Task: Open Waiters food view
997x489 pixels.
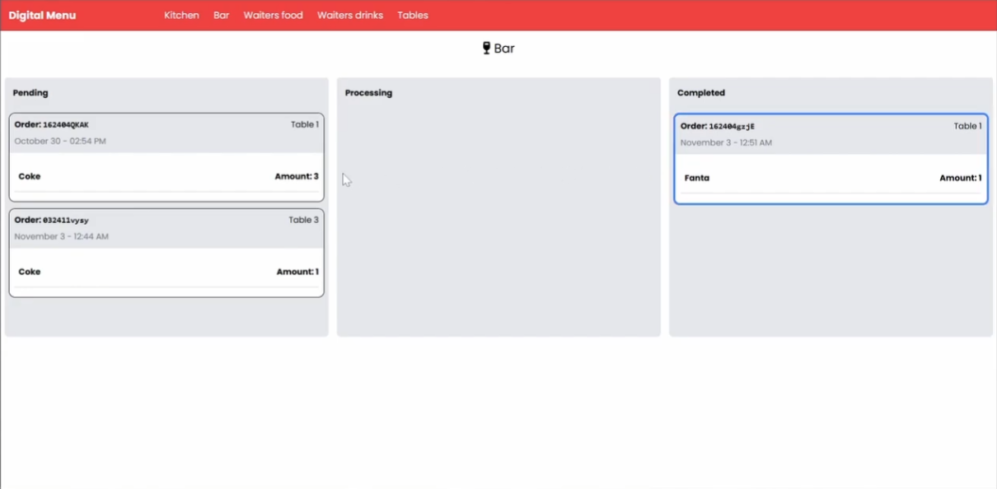Action: [273, 16]
